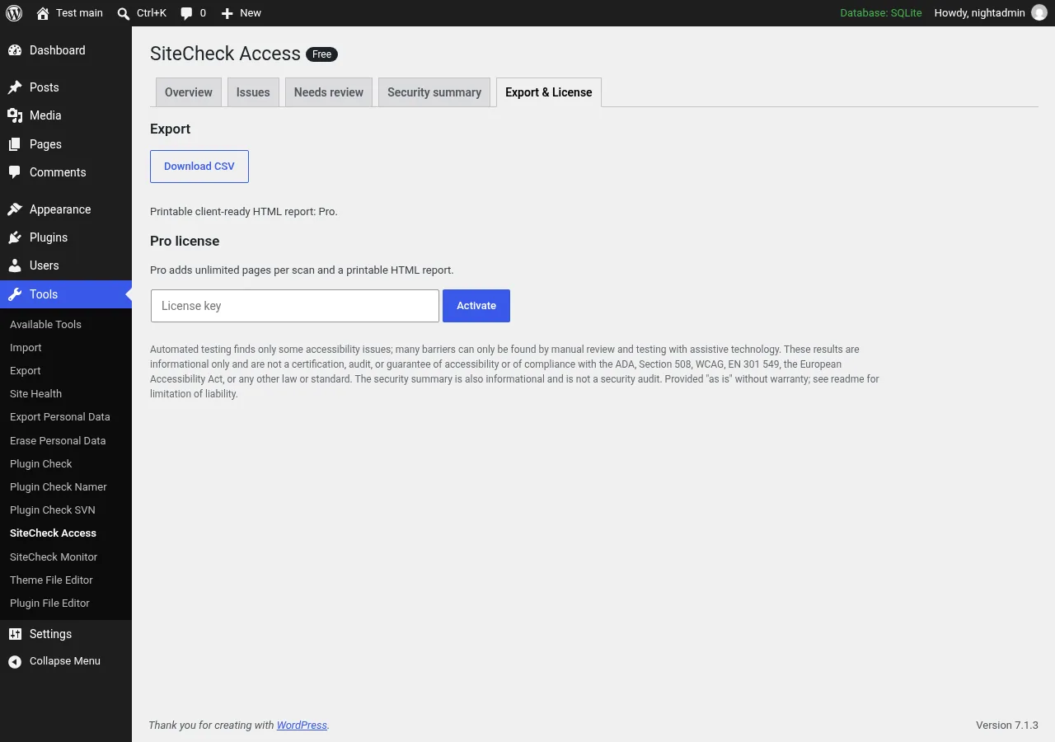
Task: Click the Media icon in sidebar
Action: tap(15, 115)
